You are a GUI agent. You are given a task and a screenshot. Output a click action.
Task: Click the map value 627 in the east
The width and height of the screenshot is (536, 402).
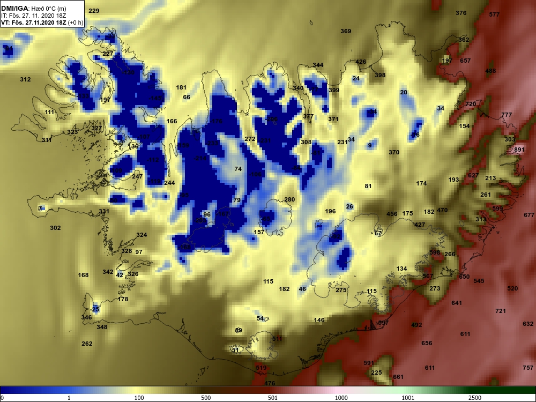[x=473, y=175]
